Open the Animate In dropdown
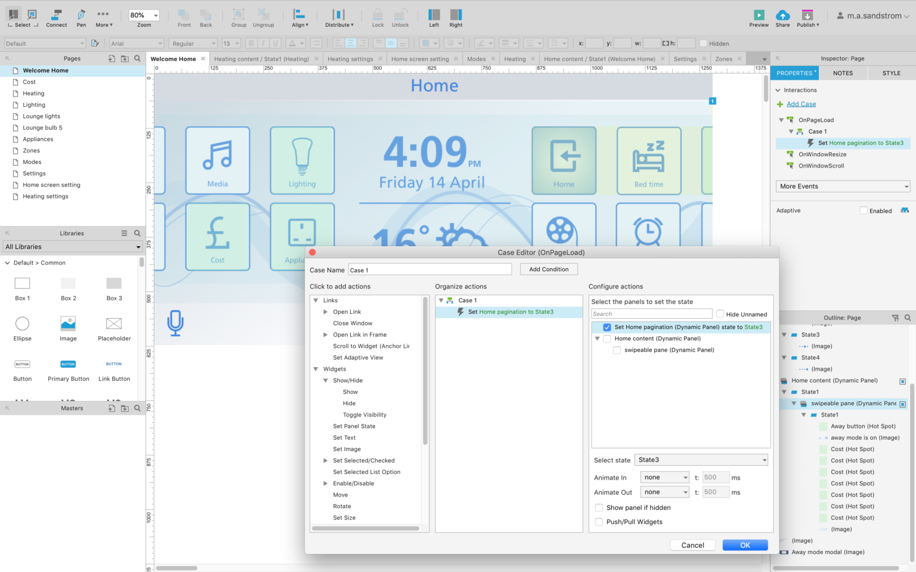 (x=664, y=477)
